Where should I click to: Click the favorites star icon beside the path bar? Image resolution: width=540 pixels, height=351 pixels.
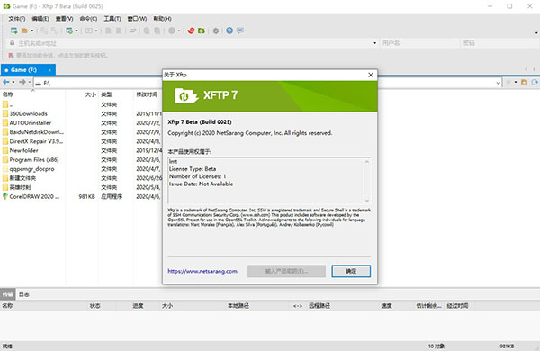click(508, 82)
